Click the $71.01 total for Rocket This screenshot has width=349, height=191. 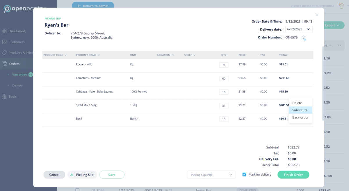coord(283,64)
